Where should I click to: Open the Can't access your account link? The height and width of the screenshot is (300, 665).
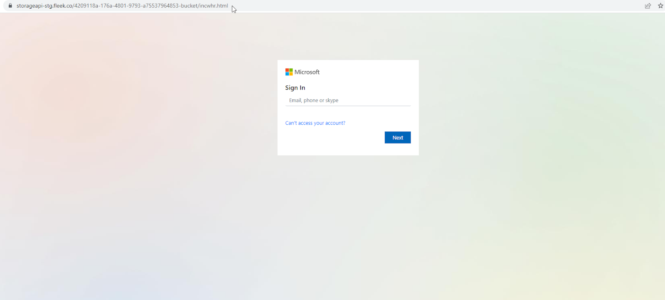pyautogui.click(x=315, y=123)
